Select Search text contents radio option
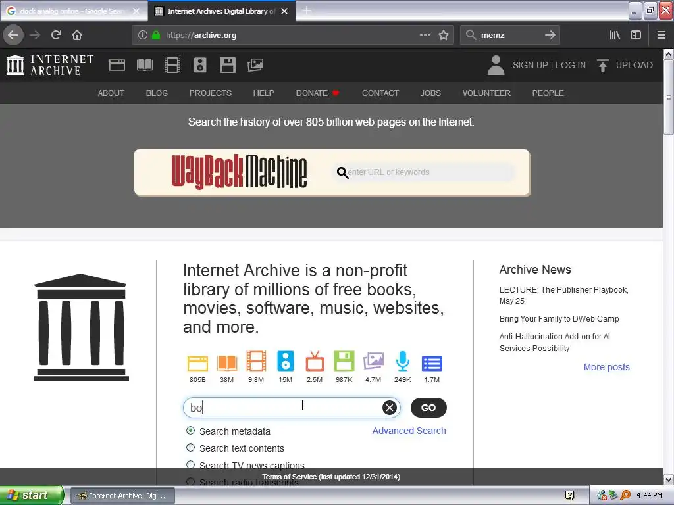The height and width of the screenshot is (505, 674). pyautogui.click(x=190, y=447)
